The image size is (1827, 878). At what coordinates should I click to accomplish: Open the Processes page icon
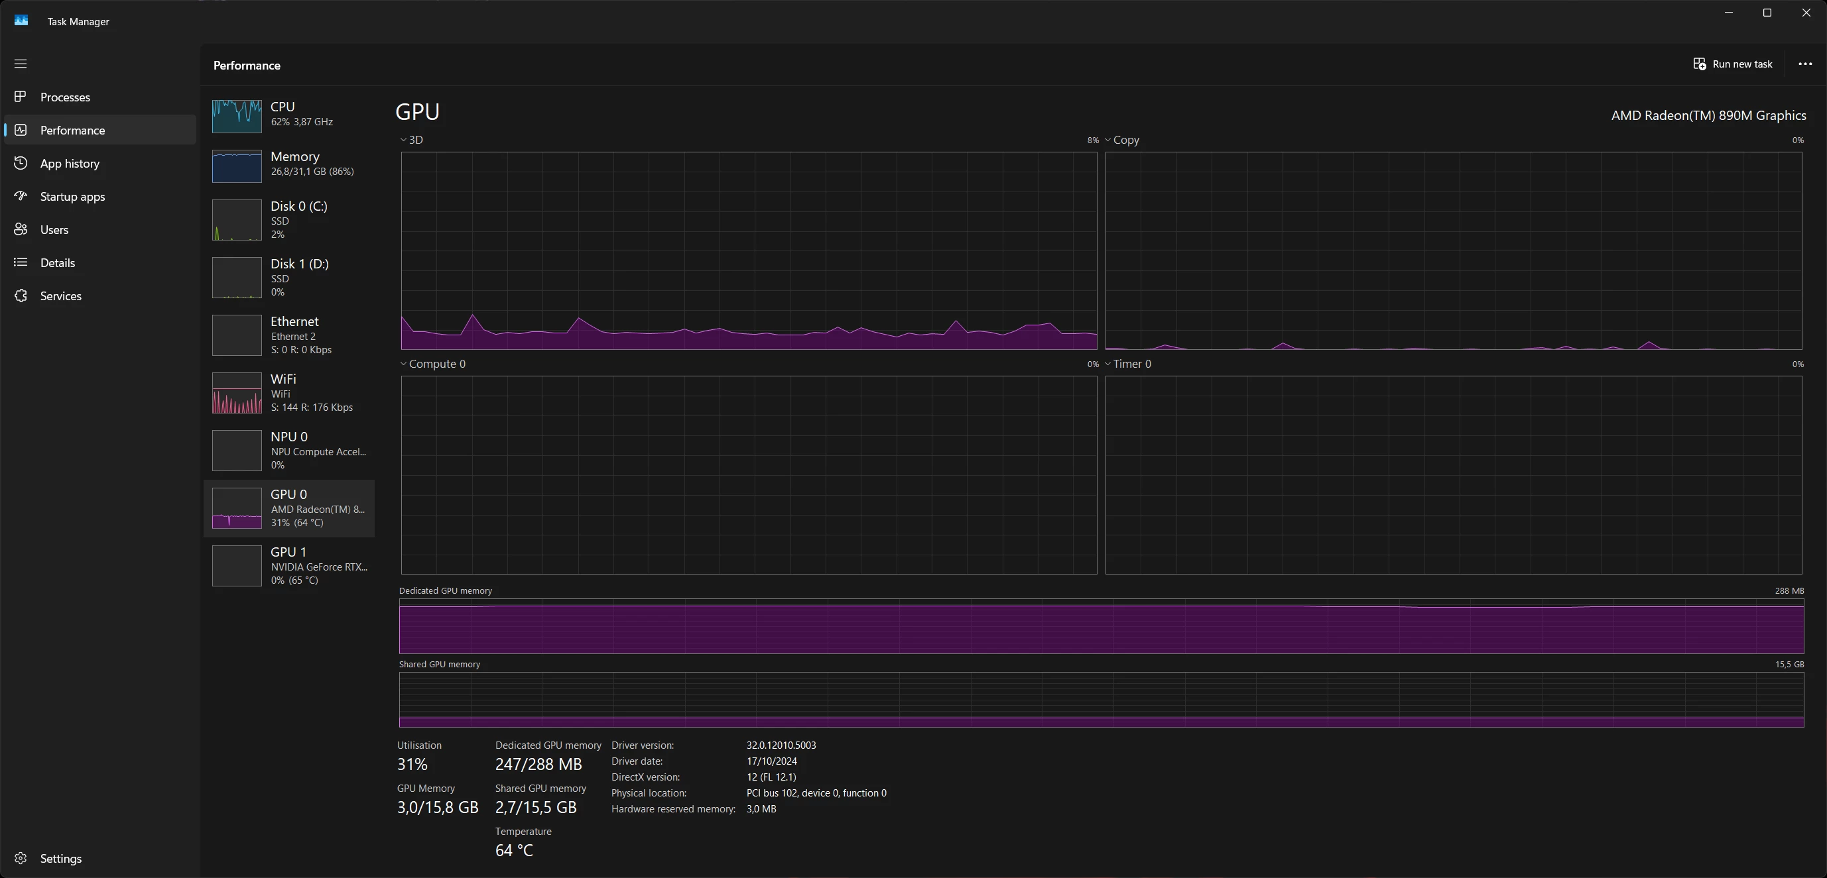point(21,96)
